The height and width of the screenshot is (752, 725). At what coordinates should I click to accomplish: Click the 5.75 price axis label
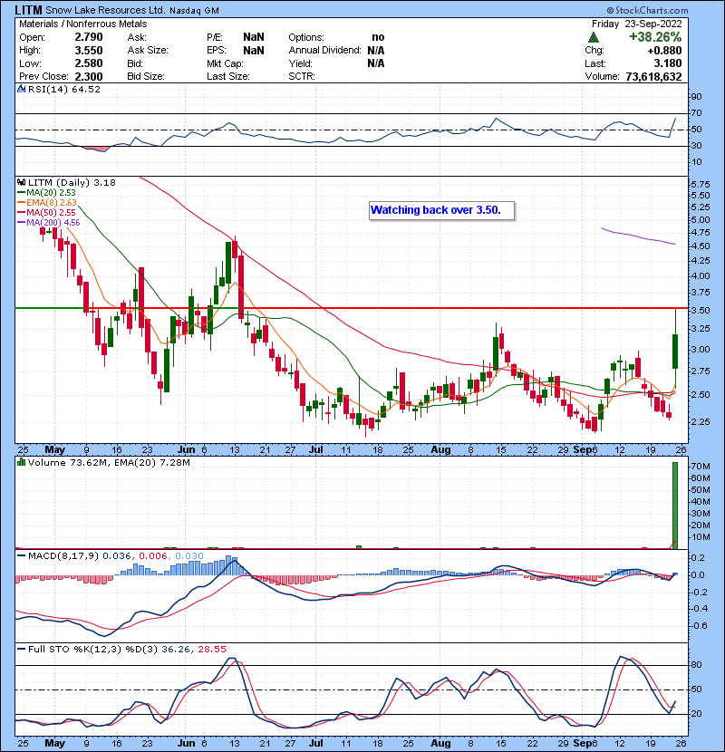click(x=700, y=184)
